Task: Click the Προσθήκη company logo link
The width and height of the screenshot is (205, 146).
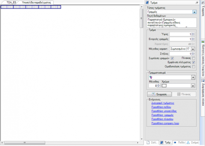Action: 165,123
